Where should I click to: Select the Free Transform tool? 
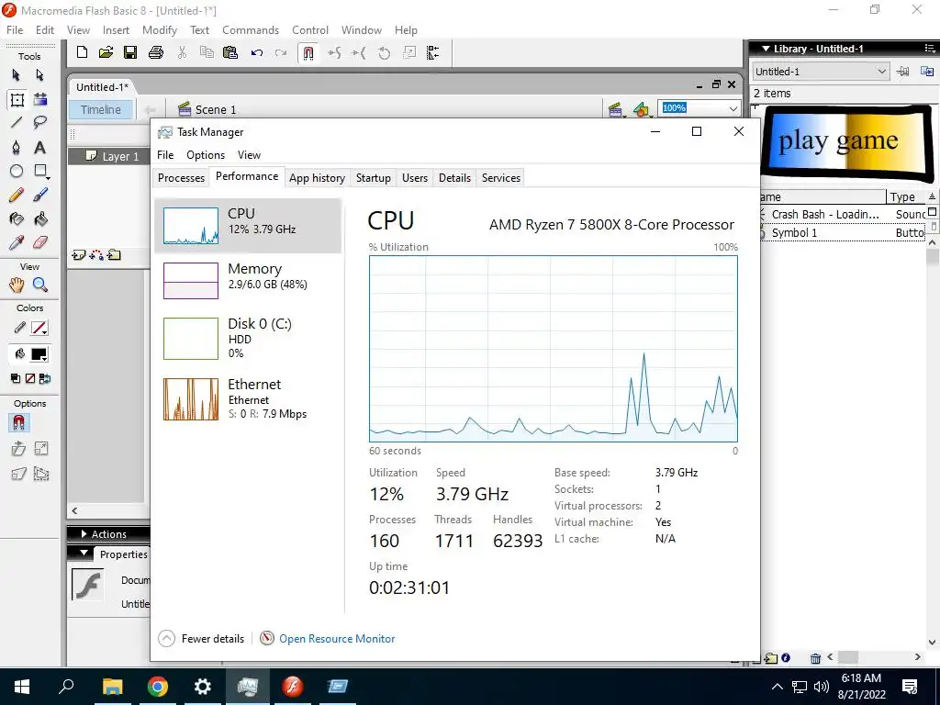point(17,99)
